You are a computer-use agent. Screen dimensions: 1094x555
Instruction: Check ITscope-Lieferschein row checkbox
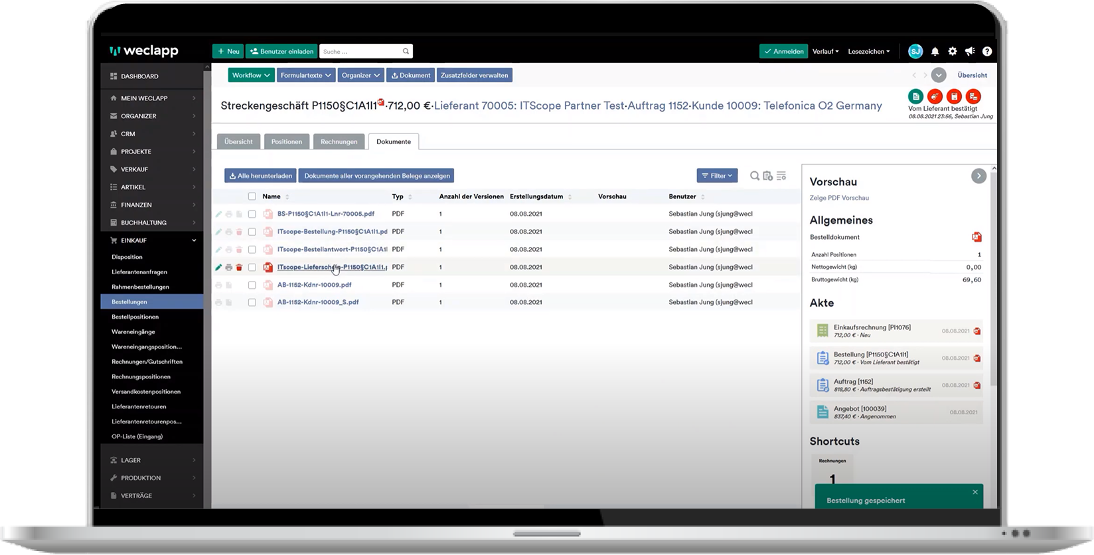(x=252, y=268)
